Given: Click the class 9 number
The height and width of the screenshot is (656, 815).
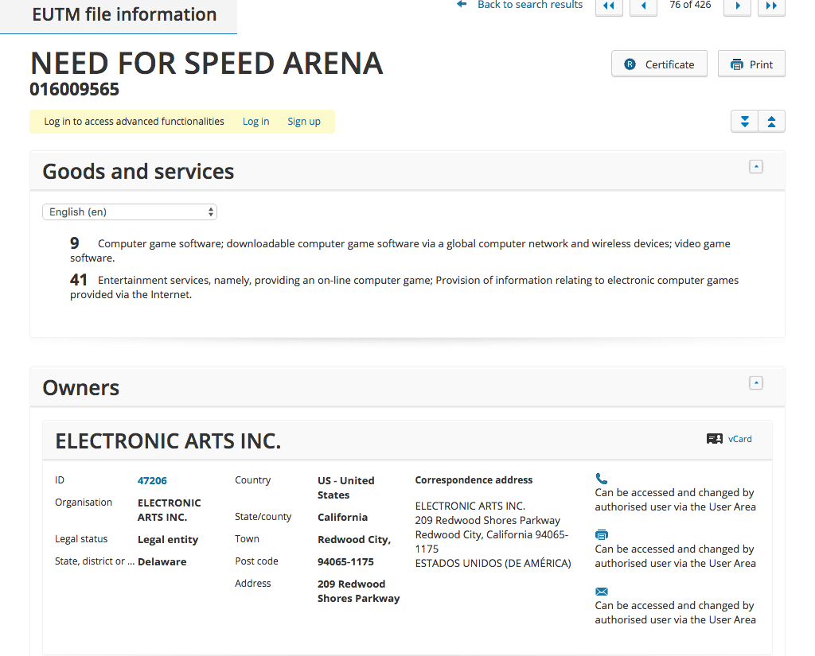Looking at the screenshot, I should [75, 243].
